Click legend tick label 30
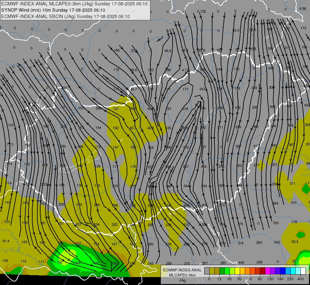Image resolution: width=310 pixels, height=285 pixels. coord(229,279)
